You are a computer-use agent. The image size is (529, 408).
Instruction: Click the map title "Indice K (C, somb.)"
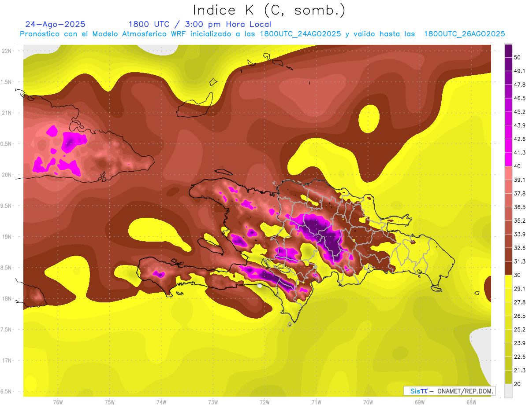pyautogui.click(x=269, y=10)
